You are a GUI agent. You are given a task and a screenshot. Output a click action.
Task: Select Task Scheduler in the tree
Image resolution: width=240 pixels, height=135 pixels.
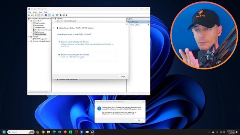40,23
